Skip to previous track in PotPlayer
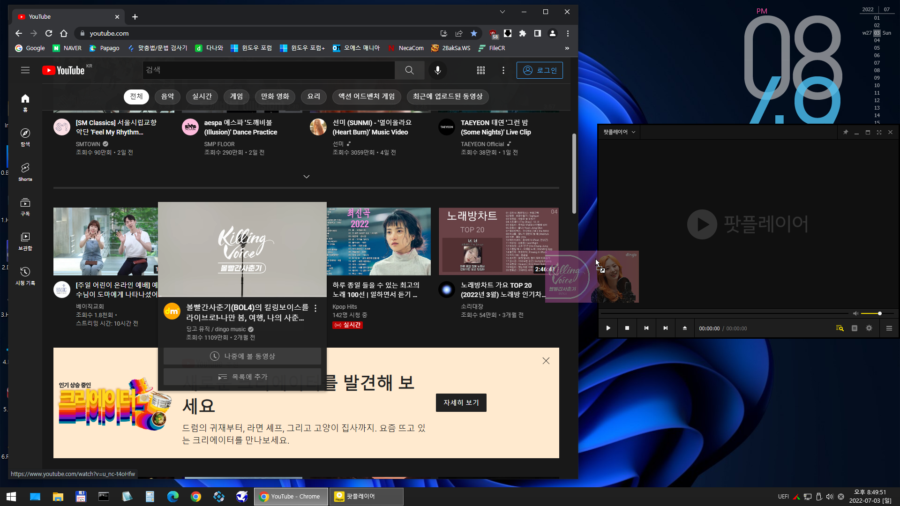The width and height of the screenshot is (900, 506). [646, 328]
